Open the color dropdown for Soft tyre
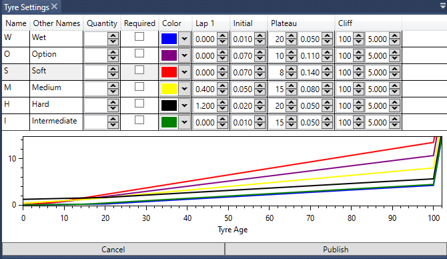Image resolution: width=447 pixels, height=259 pixels. coord(184,72)
